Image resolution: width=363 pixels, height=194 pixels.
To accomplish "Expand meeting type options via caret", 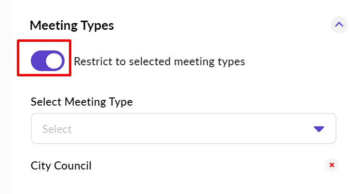I will [x=319, y=129].
